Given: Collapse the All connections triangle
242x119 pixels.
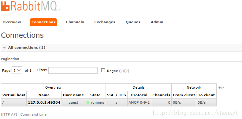Looking at the screenshot, I should [x=5, y=48].
